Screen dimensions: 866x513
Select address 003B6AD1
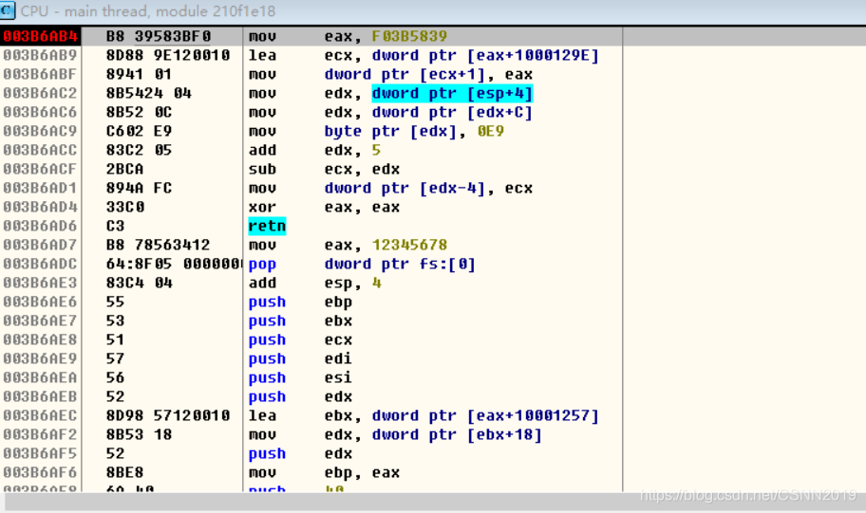[x=40, y=188]
